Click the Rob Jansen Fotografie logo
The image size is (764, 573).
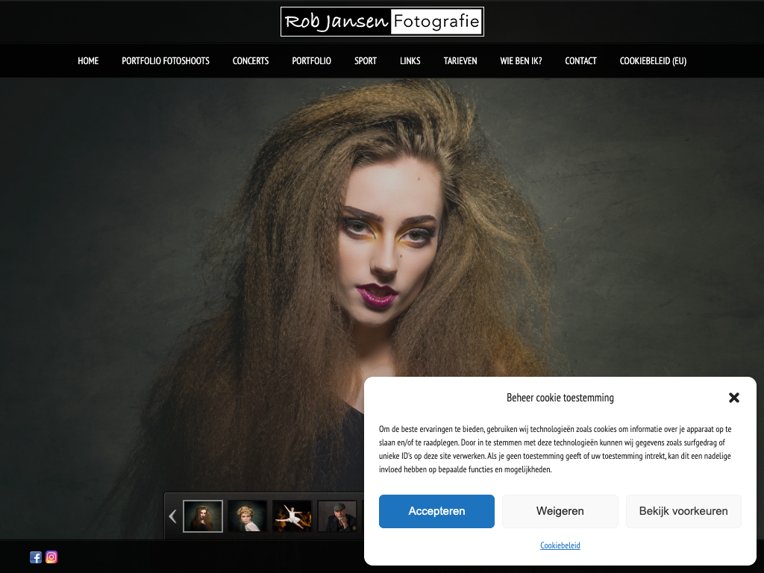pyautogui.click(x=382, y=22)
